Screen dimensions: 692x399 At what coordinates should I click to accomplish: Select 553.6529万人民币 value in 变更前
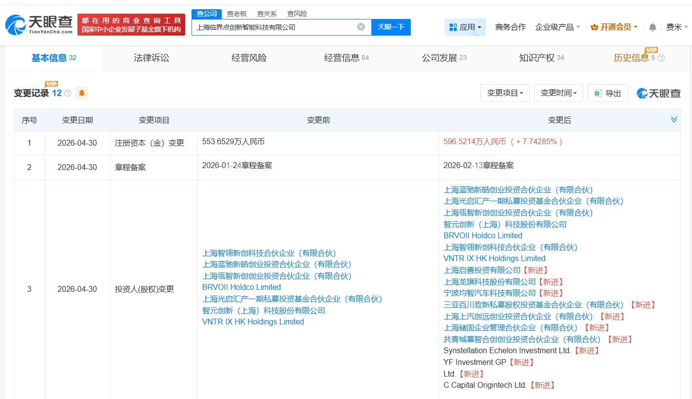[x=233, y=141]
